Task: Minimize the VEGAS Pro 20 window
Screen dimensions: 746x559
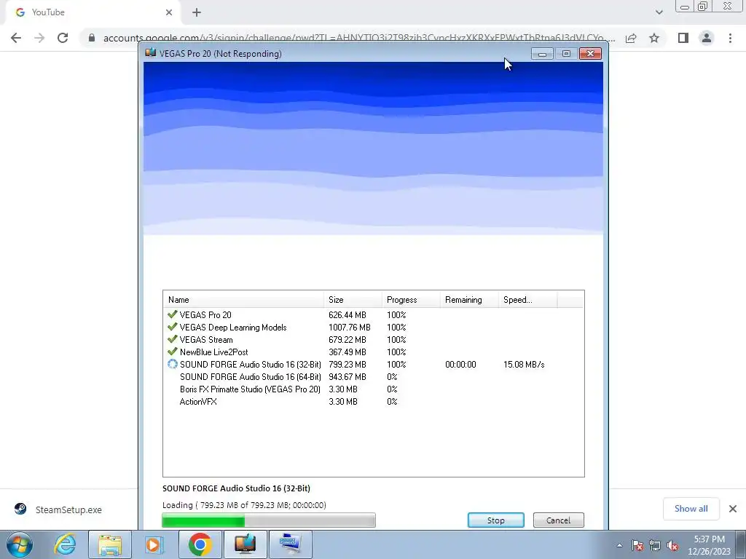Action: pos(542,54)
